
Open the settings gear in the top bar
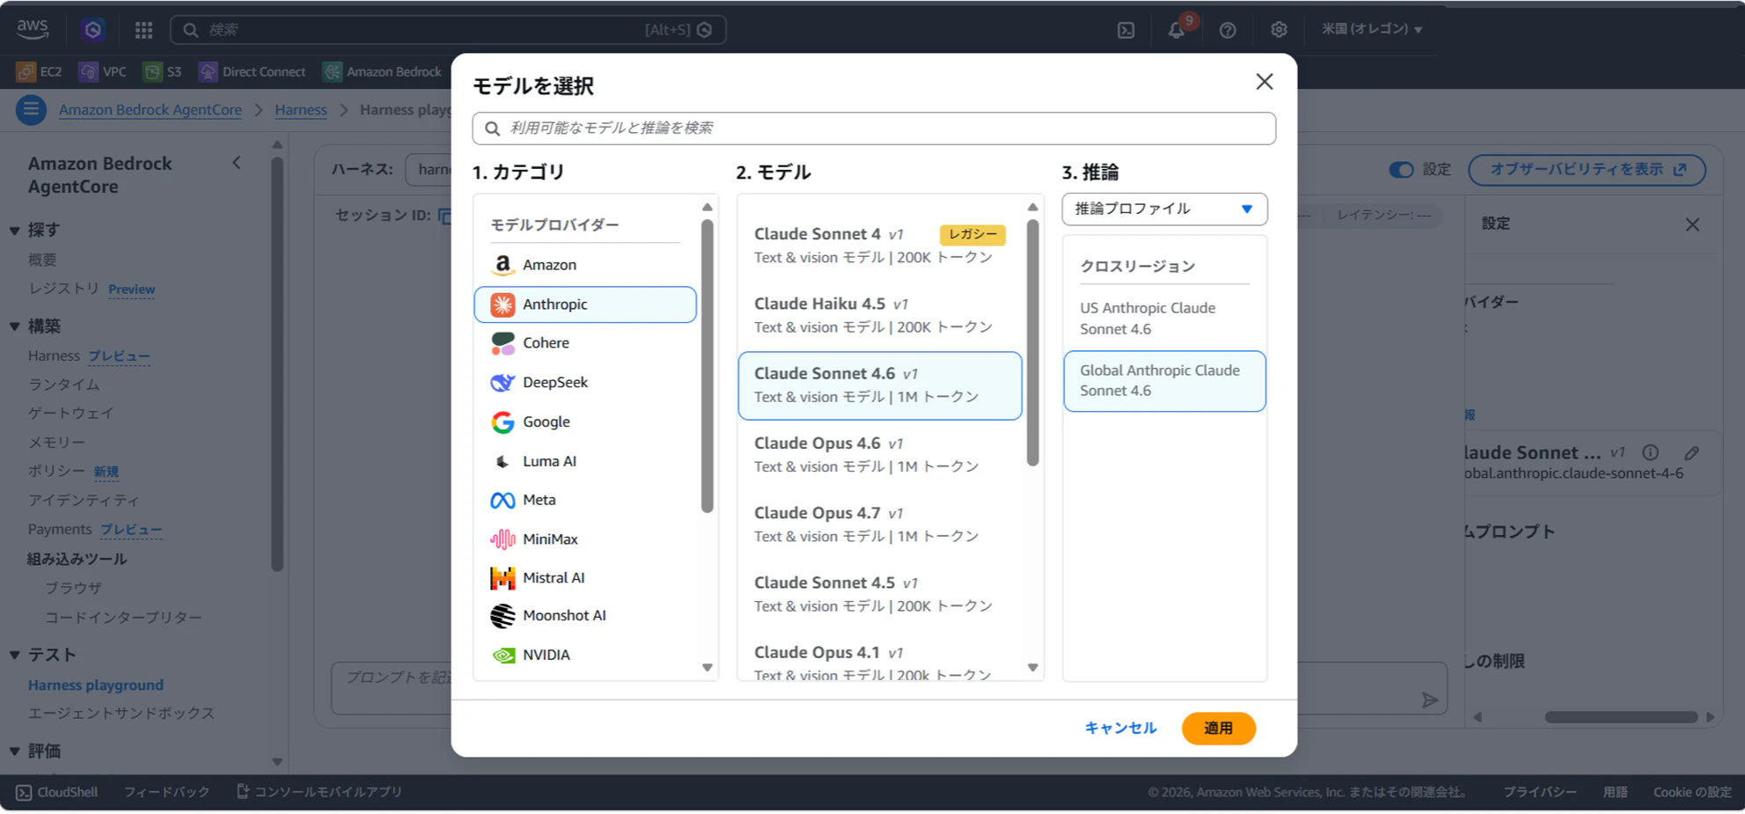point(1279,30)
